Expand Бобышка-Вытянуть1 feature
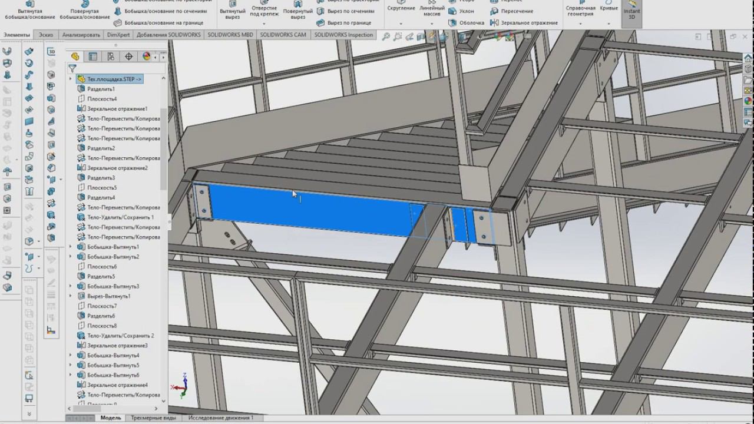The width and height of the screenshot is (754, 424). click(x=71, y=247)
